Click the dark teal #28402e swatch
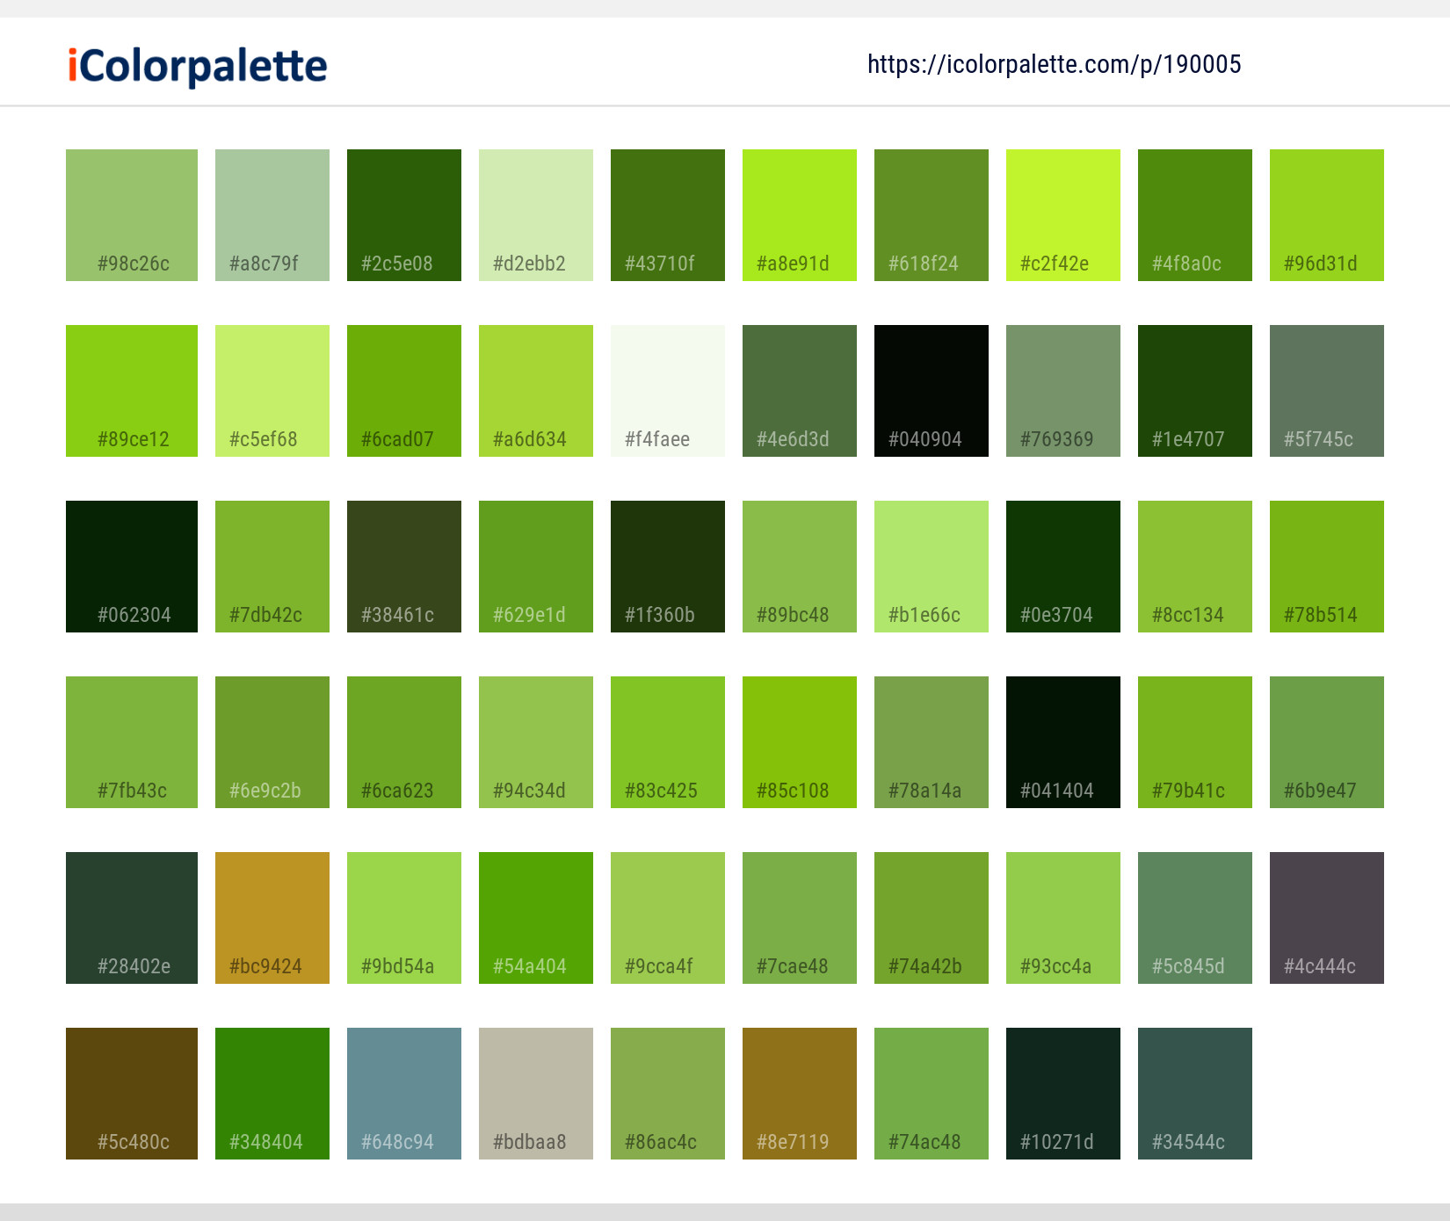The height and width of the screenshot is (1221, 1450). click(x=132, y=918)
